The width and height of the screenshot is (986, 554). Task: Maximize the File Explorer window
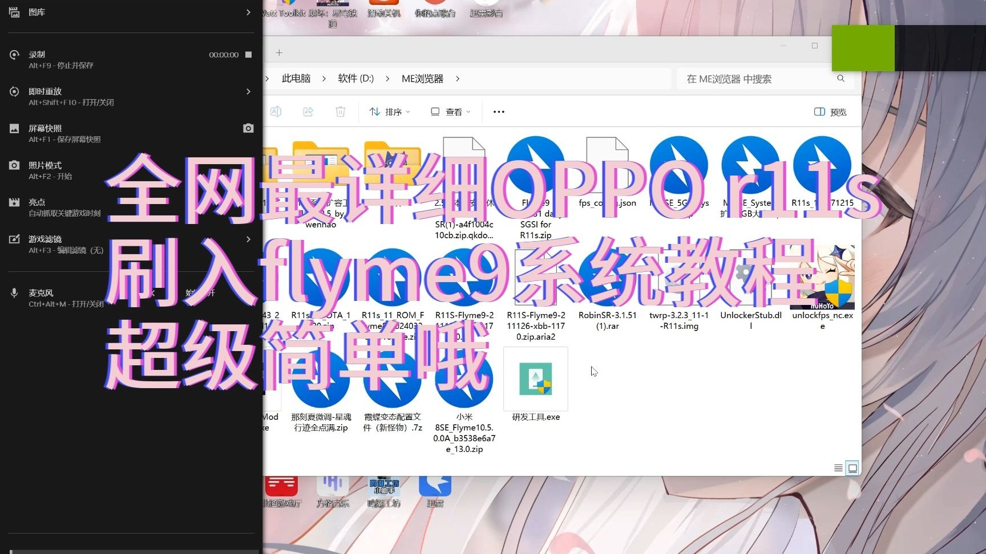[815, 46]
